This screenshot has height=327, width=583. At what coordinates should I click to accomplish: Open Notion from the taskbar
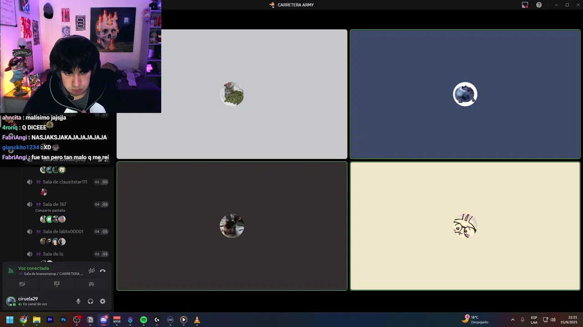pyautogui.click(x=90, y=320)
